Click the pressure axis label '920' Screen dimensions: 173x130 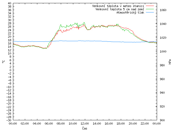pos(162,106)
